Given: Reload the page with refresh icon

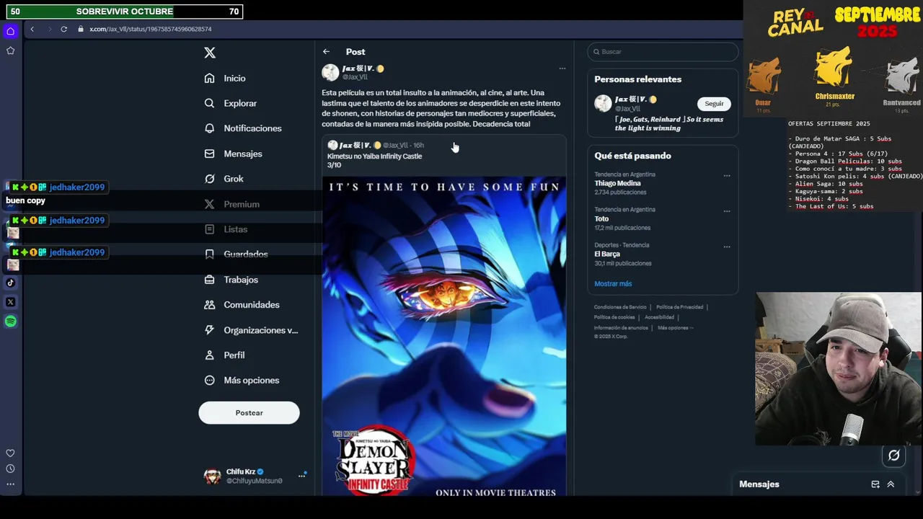Looking at the screenshot, I should pos(63,29).
